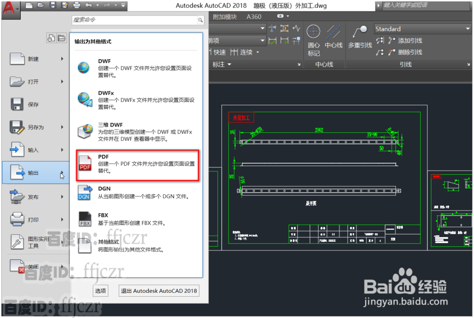This screenshot has height=318, width=474.
Task: Click the dimension jog line icon
Action: point(296,29)
